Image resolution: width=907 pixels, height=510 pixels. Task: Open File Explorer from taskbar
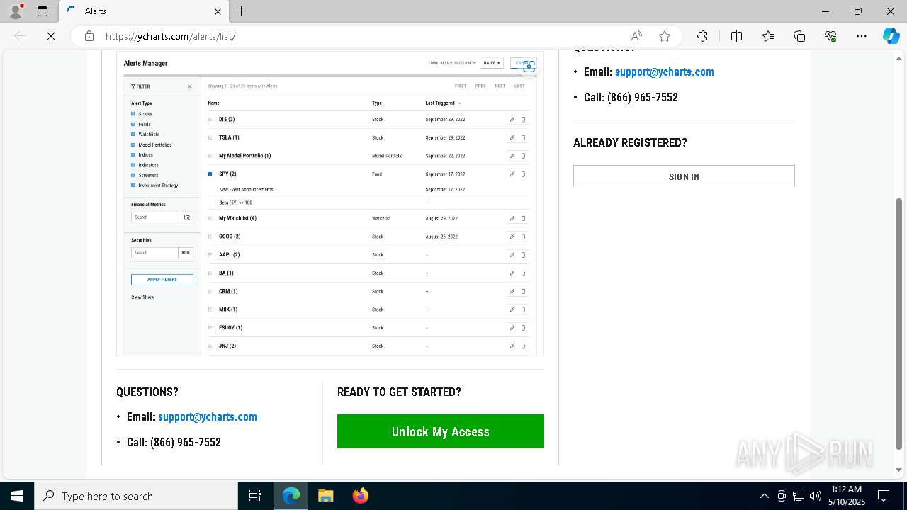click(x=325, y=496)
